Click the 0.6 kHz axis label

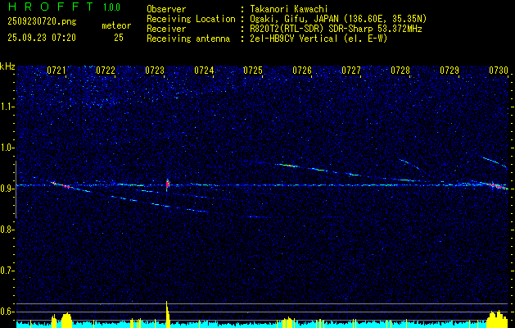tap(7, 312)
